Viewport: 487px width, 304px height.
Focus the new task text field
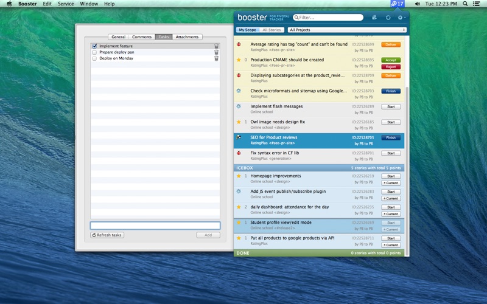(155, 225)
